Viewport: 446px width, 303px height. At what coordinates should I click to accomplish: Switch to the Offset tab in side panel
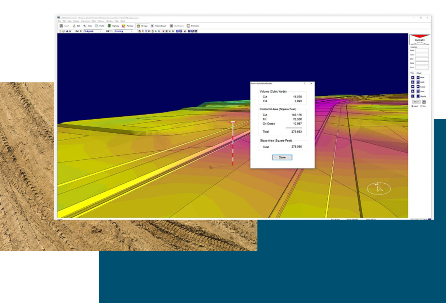click(x=418, y=73)
